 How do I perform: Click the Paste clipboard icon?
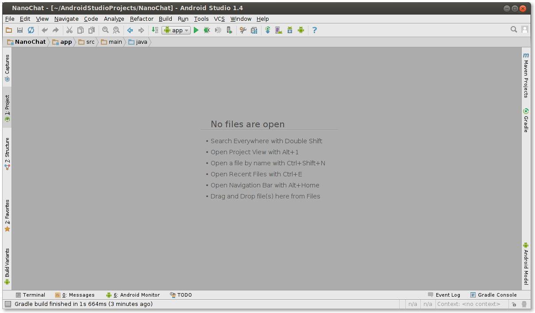[x=92, y=30]
